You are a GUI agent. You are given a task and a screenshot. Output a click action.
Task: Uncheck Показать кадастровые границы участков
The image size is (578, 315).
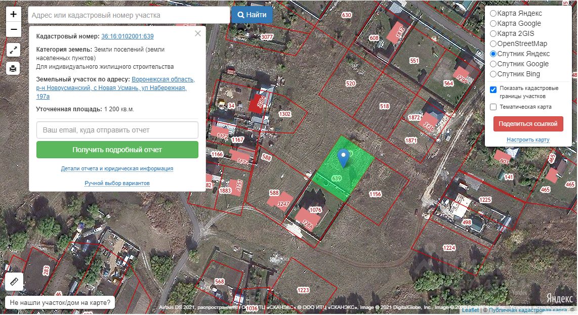point(493,89)
